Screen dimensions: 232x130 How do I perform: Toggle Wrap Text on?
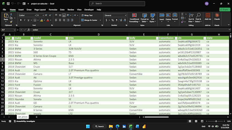coord(87,15)
